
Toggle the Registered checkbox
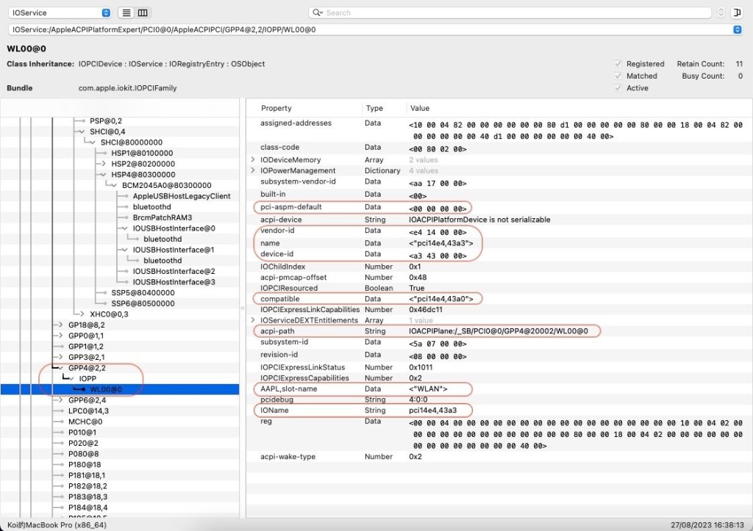pos(618,64)
